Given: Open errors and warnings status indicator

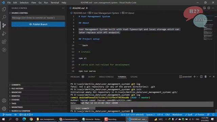Looking at the screenshot, I should pyautogui.click(x=26, y=115).
